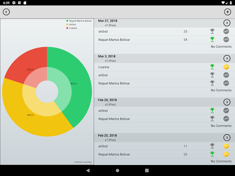Toggle Loanna's yellow NEW badge
Viewport: 235px width, 176px height.
pos(226,67)
